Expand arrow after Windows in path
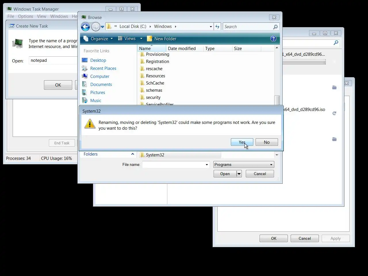 point(175,26)
